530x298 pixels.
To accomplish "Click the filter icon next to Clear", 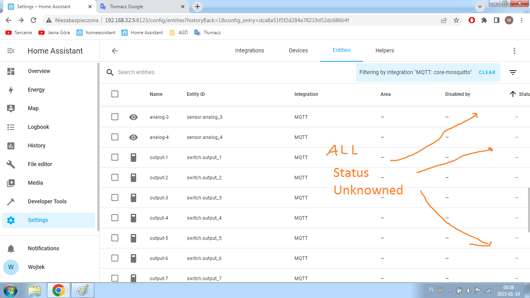I will tap(513, 73).
